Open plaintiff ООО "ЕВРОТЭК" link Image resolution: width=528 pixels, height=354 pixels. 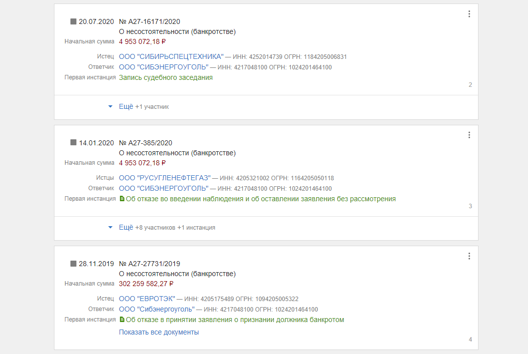(147, 299)
